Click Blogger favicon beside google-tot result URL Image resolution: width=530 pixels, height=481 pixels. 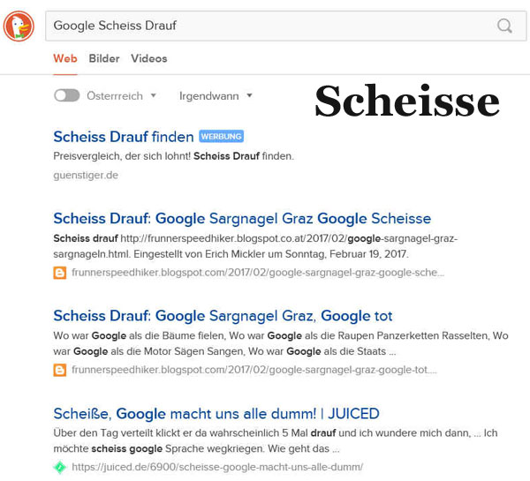click(x=60, y=370)
